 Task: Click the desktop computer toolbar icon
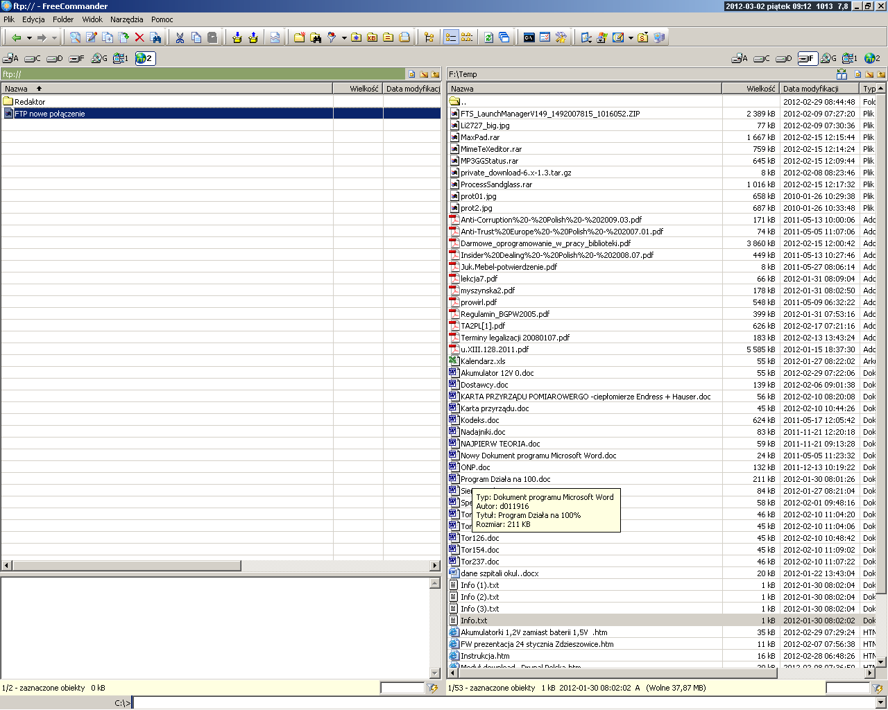coord(659,37)
